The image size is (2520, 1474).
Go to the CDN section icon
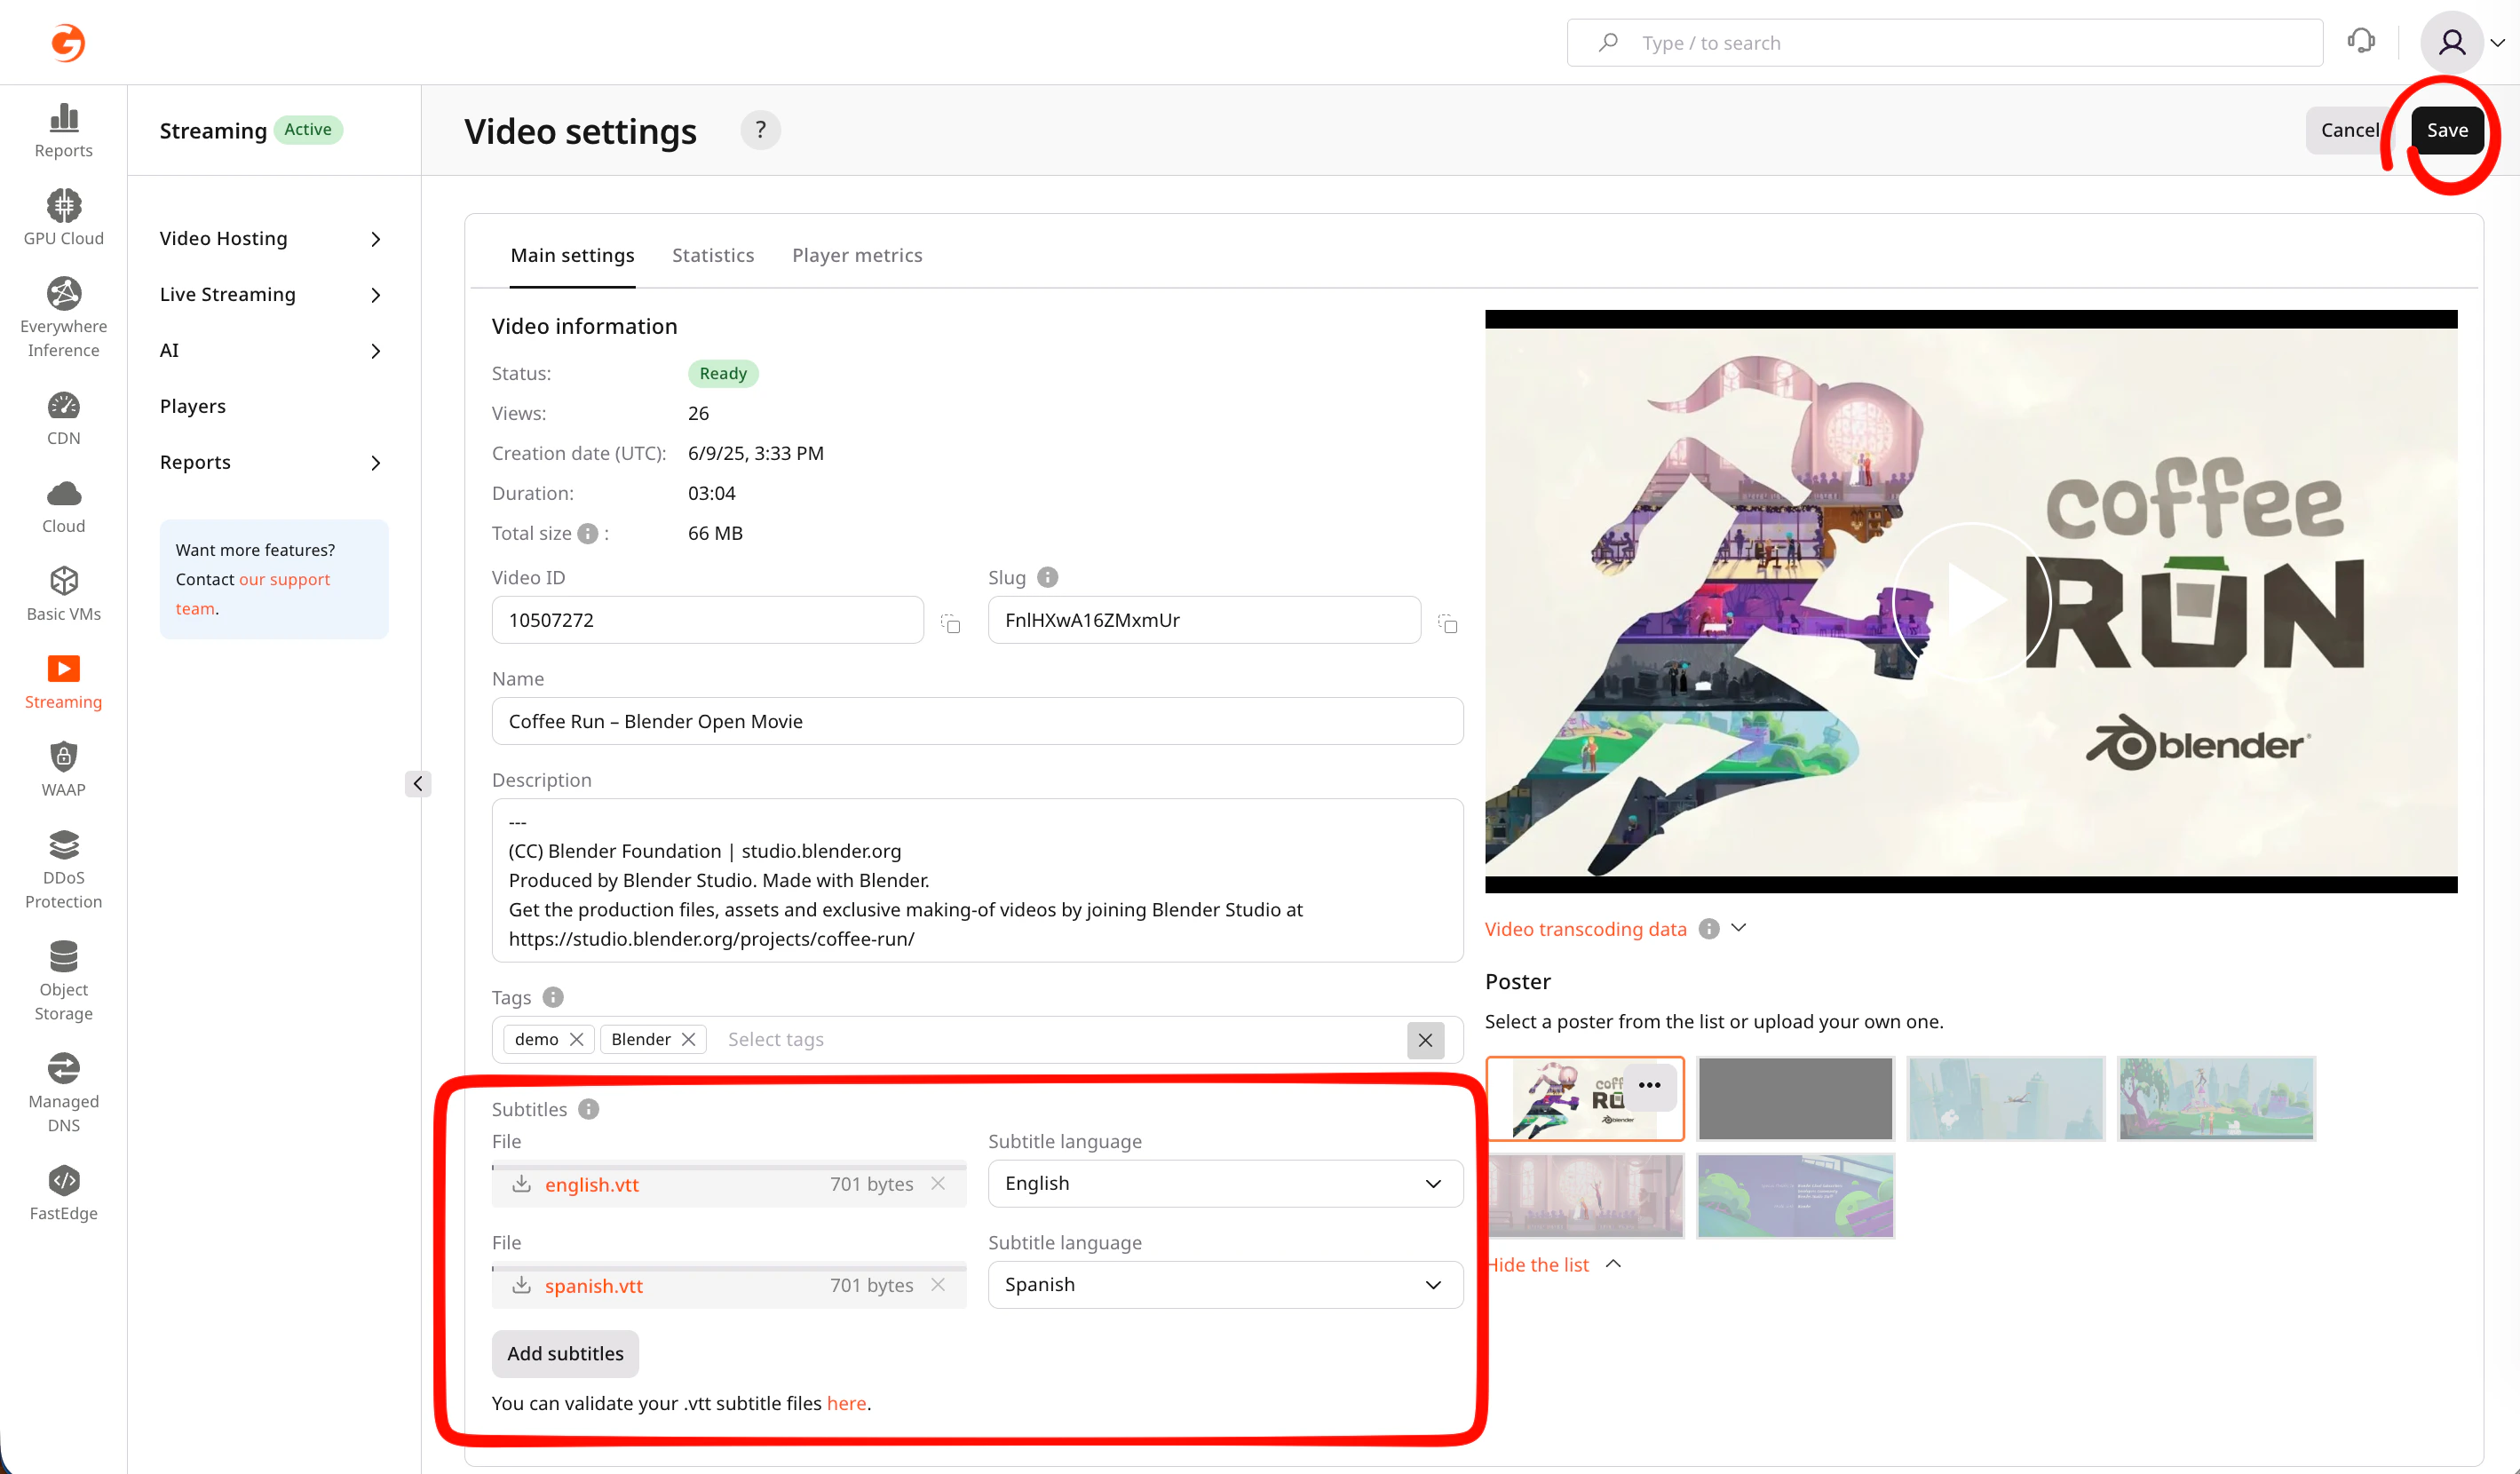63,406
